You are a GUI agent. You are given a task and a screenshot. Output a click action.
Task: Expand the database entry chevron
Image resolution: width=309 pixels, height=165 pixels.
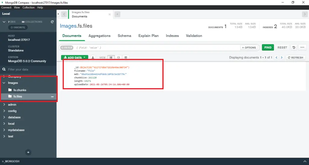tap(4, 117)
